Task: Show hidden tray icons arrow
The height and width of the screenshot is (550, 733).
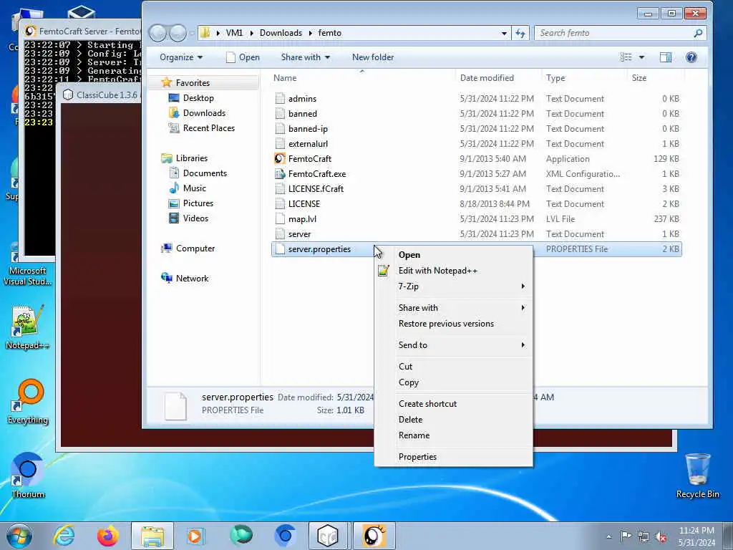Action: (608, 537)
